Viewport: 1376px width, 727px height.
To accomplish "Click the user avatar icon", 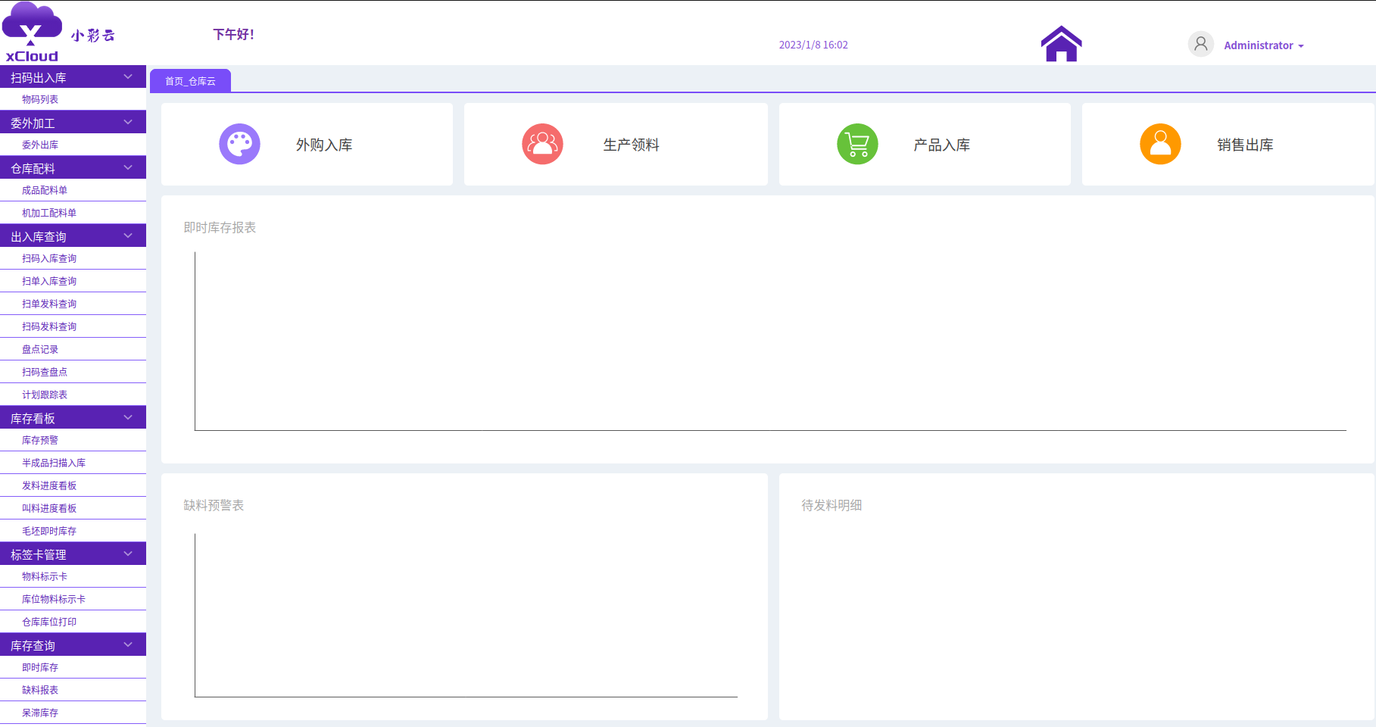I will click(1200, 44).
